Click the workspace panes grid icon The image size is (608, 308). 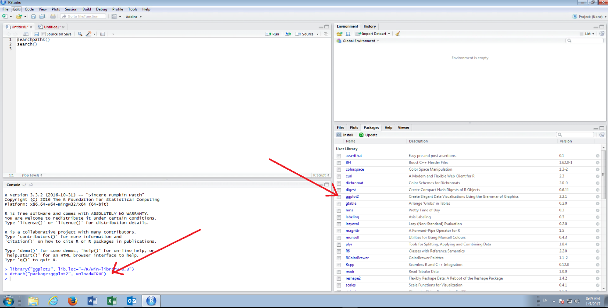[x=114, y=17]
